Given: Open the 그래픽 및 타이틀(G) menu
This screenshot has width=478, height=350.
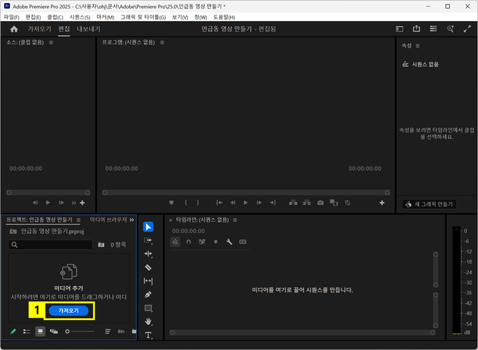Looking at the screenshot, I should coord(143,17).
